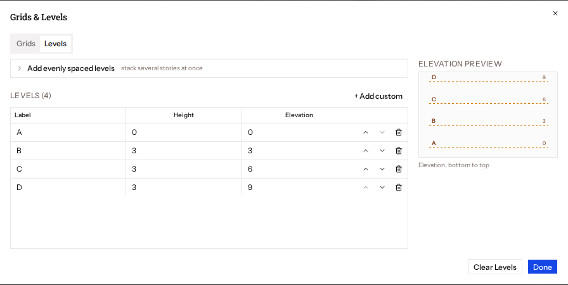Click the Height column header
This screenshot has width=568, height=285.
point(184,115)
